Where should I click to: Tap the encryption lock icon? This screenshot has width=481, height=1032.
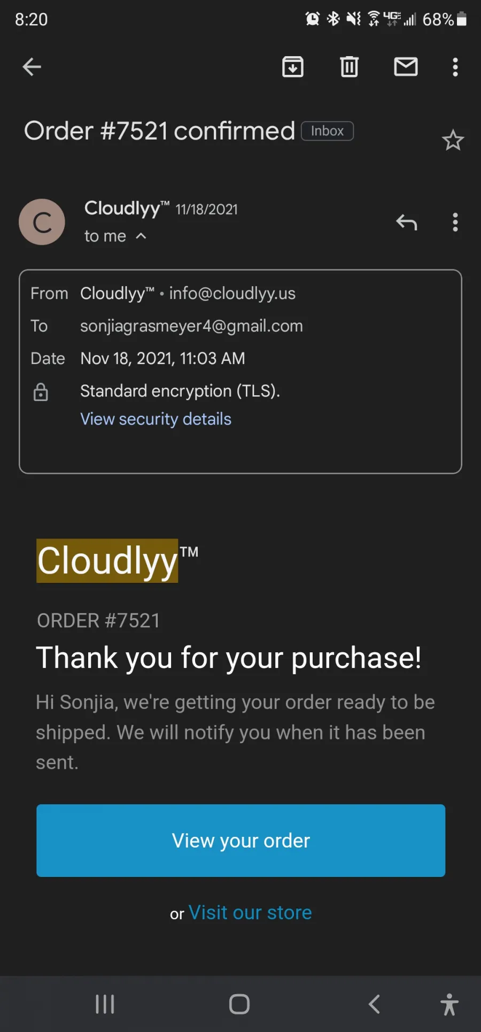[x=41, y=392]
